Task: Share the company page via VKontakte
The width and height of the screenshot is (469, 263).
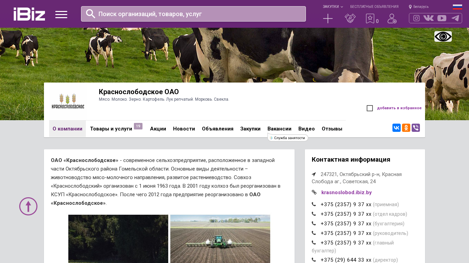Action: [x=397, y=128]
